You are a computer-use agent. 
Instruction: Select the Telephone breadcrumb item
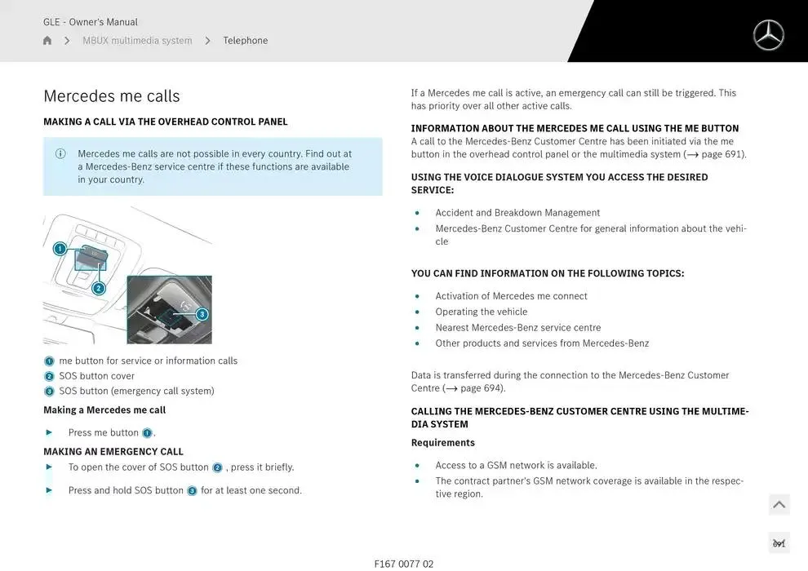pyautogui.click(x=245, y=41)
